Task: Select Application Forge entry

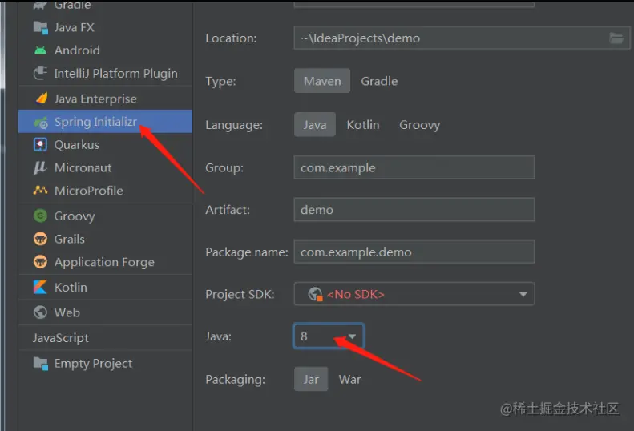Action: (105, 262)
